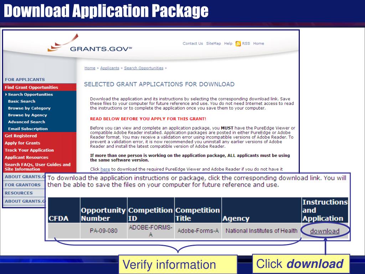This screenshot has height=274, width=365.
Task: Click the CFDA column header
Action: [64, 210]
